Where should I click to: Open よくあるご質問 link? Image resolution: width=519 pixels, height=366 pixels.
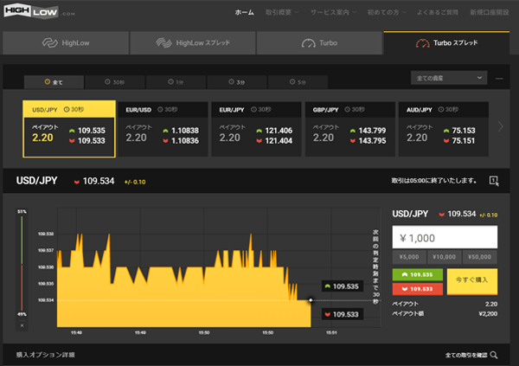[x=437, y=13]
